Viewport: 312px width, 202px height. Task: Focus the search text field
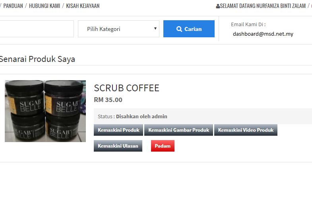[x=36, y=29]
